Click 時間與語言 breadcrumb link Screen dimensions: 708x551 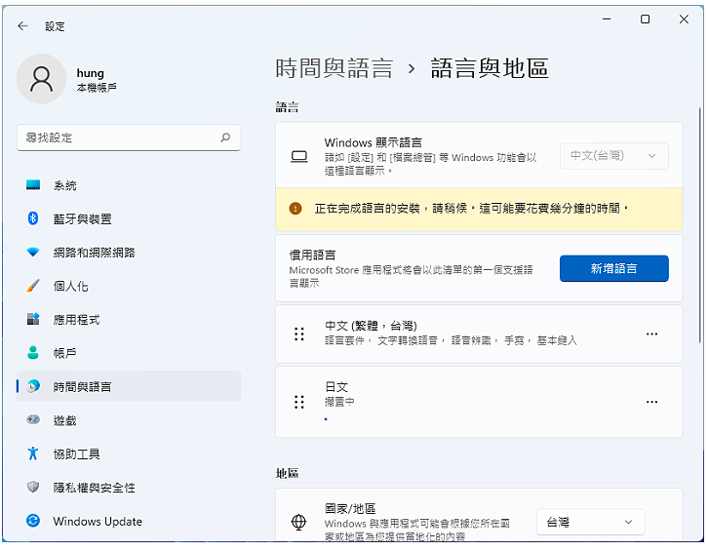(334, 68)
